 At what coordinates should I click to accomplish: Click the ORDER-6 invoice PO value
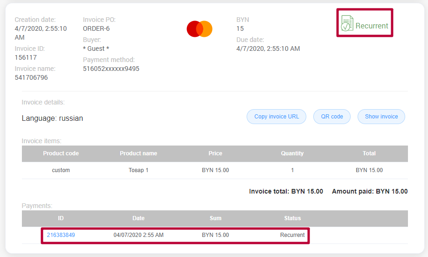(x=96, y=28)
